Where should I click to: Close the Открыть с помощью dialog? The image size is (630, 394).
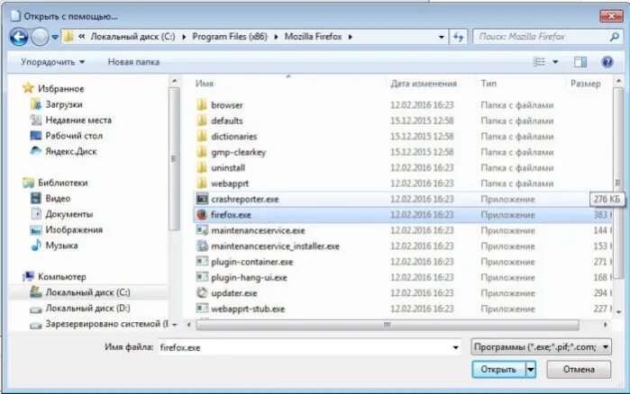[611, 16]
